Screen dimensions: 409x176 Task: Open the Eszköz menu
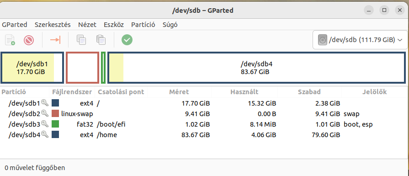tap(114, 25)
